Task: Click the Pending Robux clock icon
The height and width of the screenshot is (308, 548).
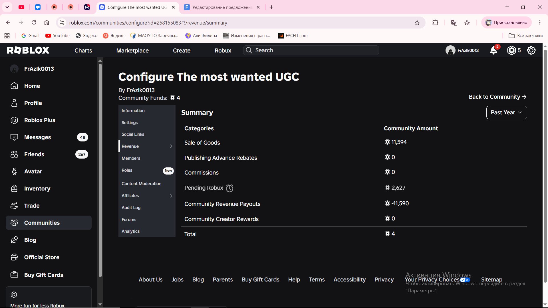Action: pyautogui.click(x=229, y=188)
